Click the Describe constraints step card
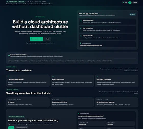Image resolution: width=143 pixels, height=129 pixels. point(28,81)
